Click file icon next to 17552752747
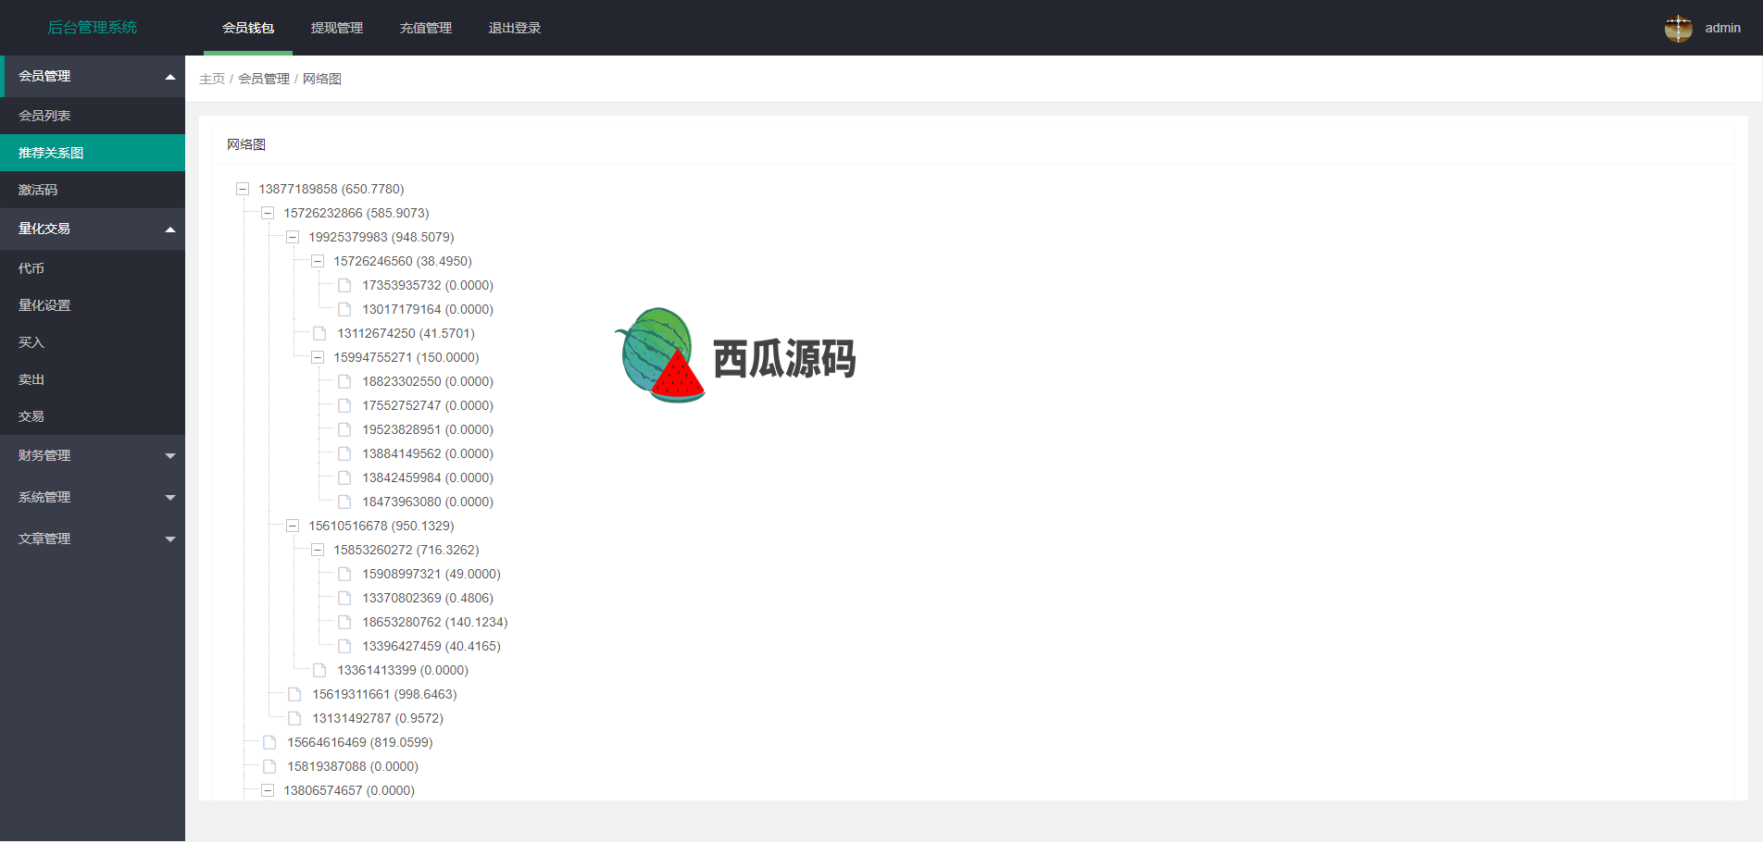1763x843 pixels. click(x=344, y=405)
